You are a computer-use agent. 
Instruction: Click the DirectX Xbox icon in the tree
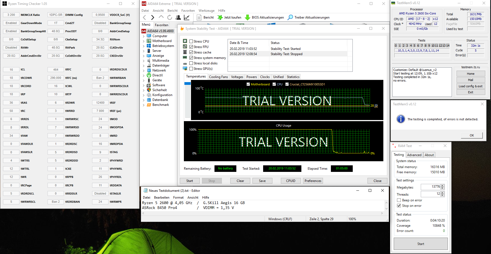(x=149, y=75)
